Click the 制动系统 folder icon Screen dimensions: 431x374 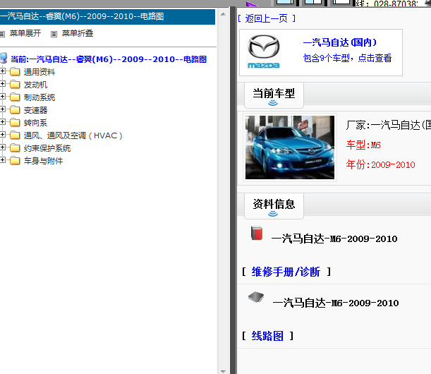point(15,97)
